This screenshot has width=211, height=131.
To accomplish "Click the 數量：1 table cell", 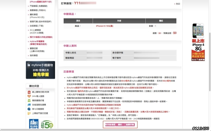I will pyautogui.click(x=161, y=26).
